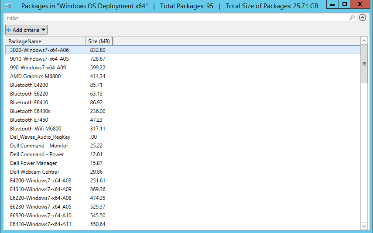Viewport: 373px width, 233px height.
Task: Select the Bluetooth-Wifi M6800 row
Action: (x=35, y=129)
